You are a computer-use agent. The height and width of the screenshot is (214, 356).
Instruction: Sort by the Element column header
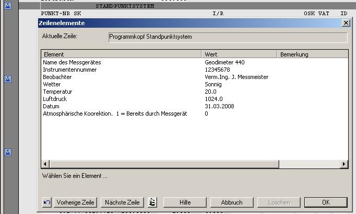(x=121, y=54)
